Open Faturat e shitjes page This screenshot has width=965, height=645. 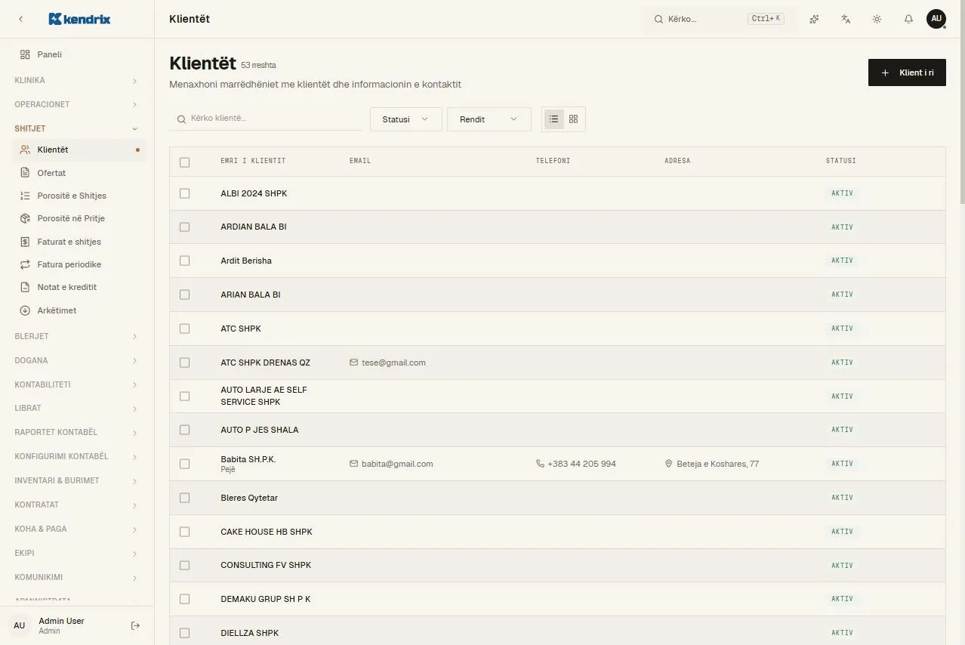(x=79, y=242)
